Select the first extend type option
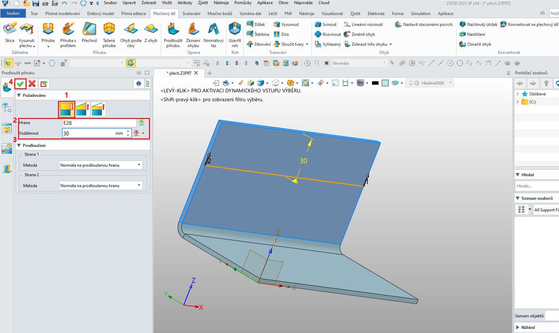The image size is (559, 333). (66, 109)
